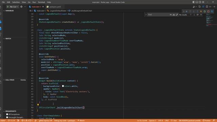Image resolution: width=217 pixels, height=122 pixels.
Task: Close the find widget
Action: (x=201, y=15)
